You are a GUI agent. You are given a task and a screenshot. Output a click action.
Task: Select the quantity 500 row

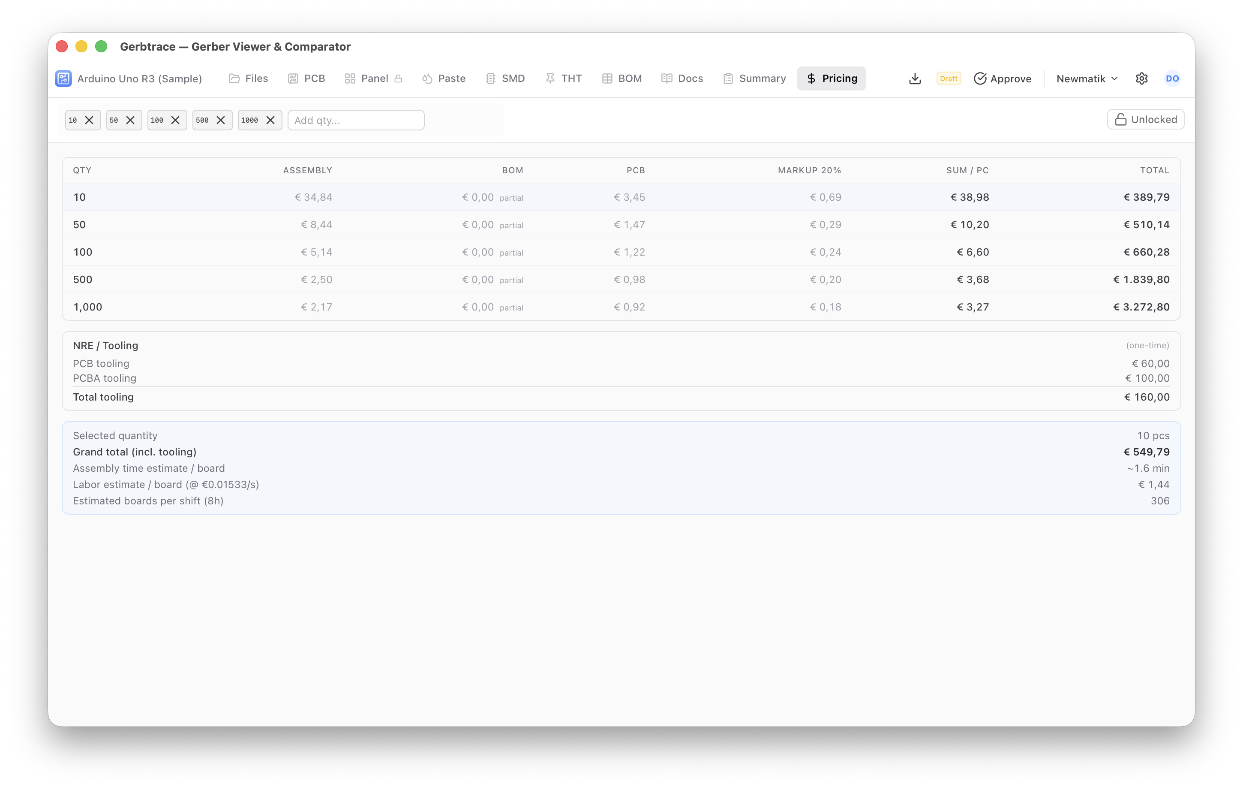[x=621, y=280]
